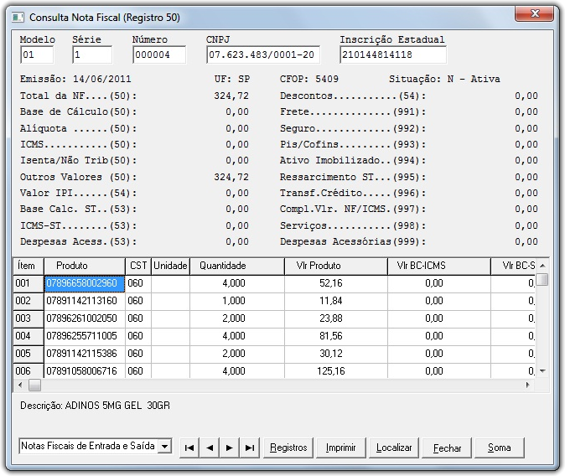This screenshot has width=565, height=476.
Task: Go to the previous record
Action: tap(210, 448)
